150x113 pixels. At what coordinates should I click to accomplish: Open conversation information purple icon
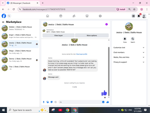[106, 24]
